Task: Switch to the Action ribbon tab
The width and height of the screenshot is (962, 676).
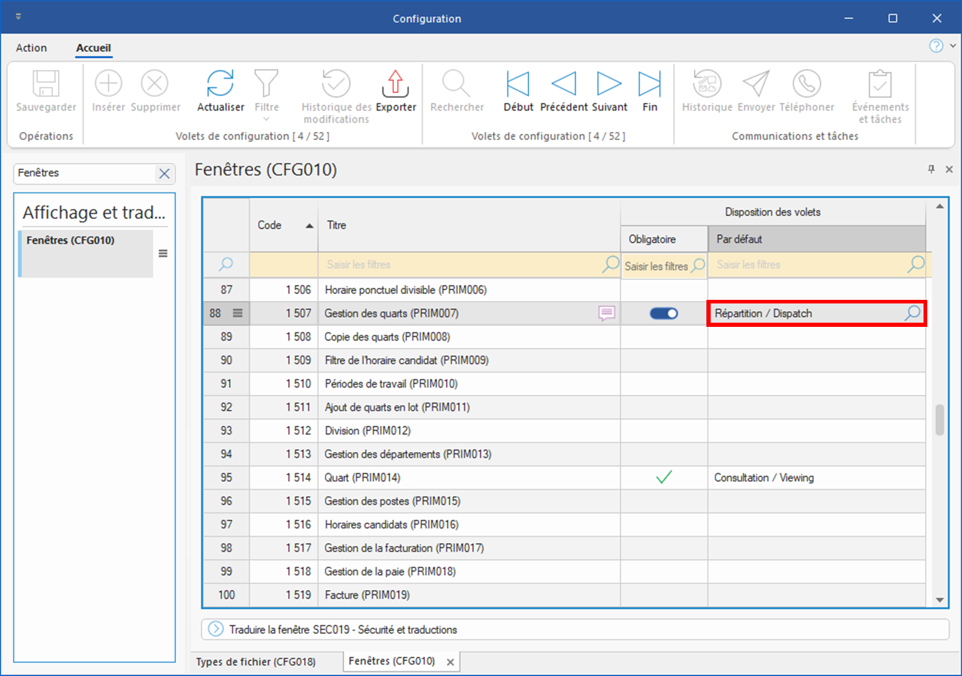Action: (31, 48)
